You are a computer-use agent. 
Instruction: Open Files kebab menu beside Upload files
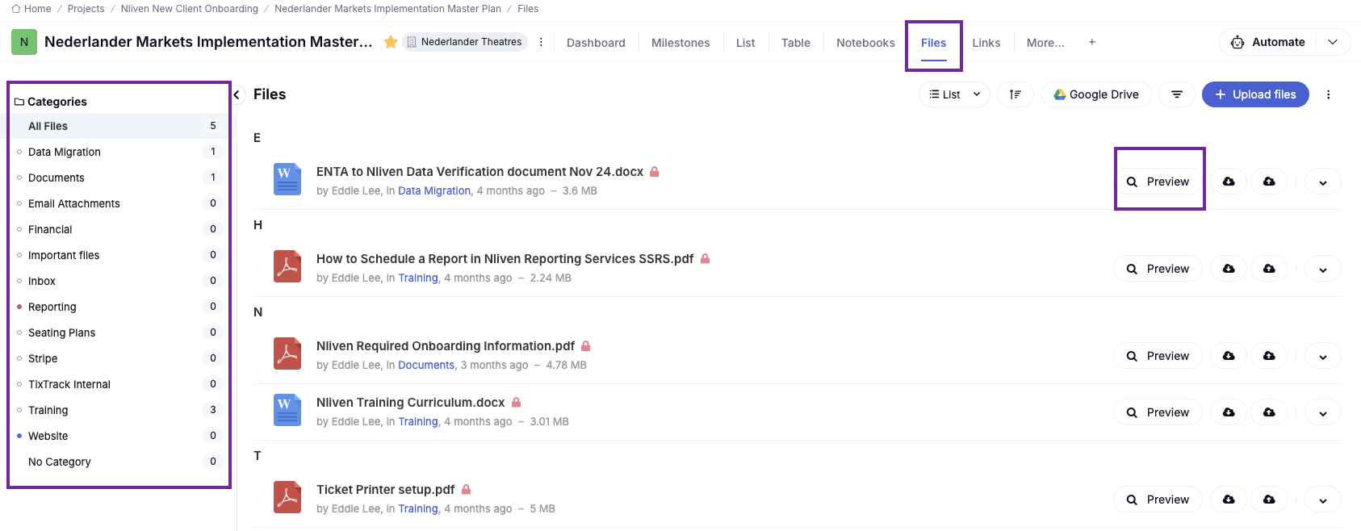(x=1328, y=94)
